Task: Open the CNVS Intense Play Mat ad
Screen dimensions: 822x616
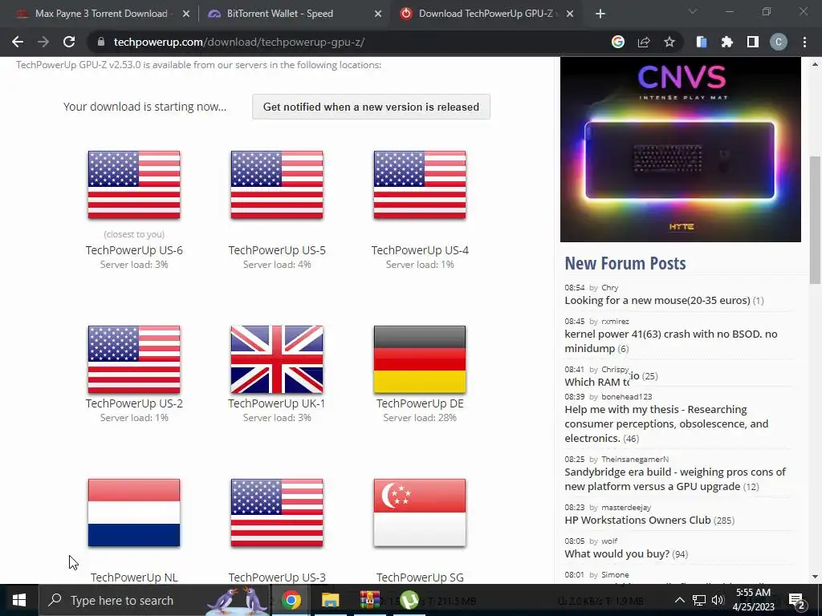Action: click(681, 149)
